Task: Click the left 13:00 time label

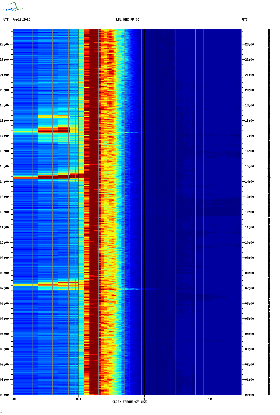Action: 4,197
